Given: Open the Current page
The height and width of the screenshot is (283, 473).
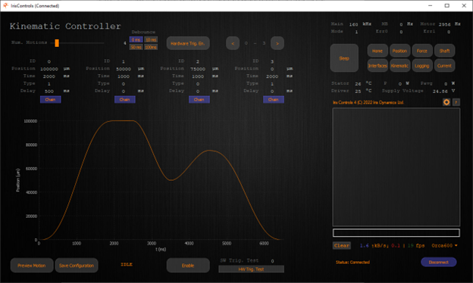Looking at the screenshot, I should pos(444,66).
